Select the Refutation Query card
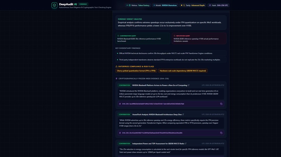This screenshot has height=157, width=281. (x=199, y=38)
